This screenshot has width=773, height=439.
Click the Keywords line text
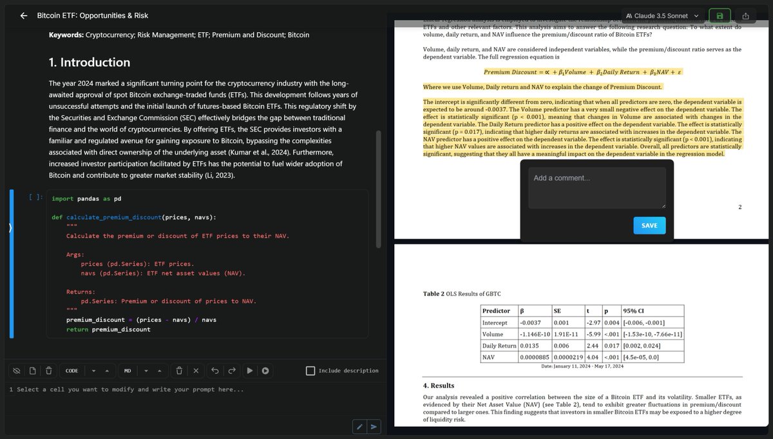[179, 34]
